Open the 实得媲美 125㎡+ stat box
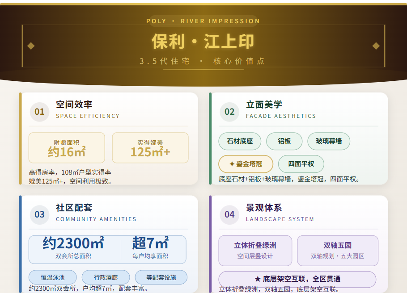 click(150, 148)
